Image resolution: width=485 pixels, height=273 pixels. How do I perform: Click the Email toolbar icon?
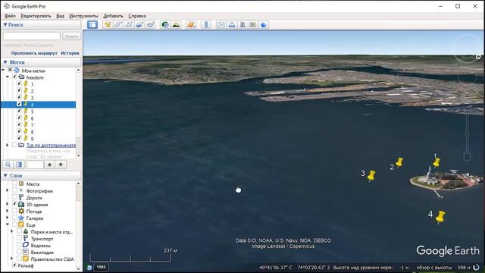[221, 25]
